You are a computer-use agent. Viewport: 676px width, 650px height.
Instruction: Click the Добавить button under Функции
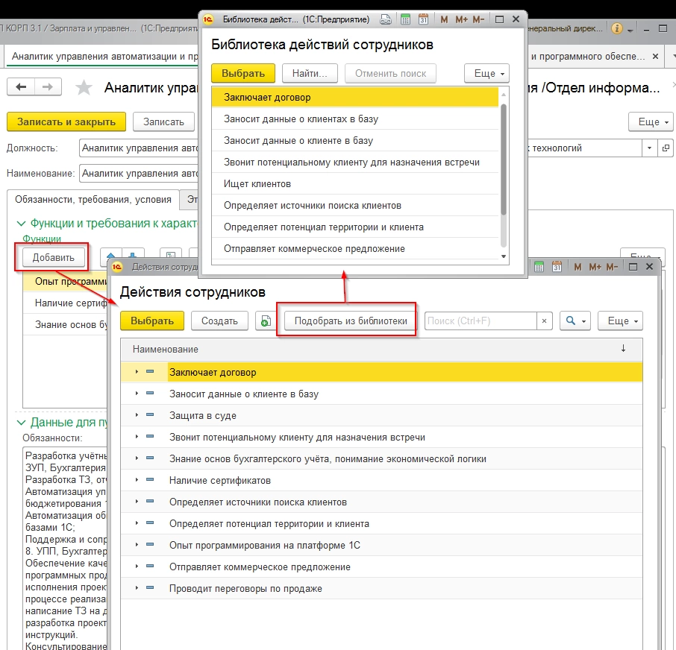pyautogui.click(x=54, y=258)
